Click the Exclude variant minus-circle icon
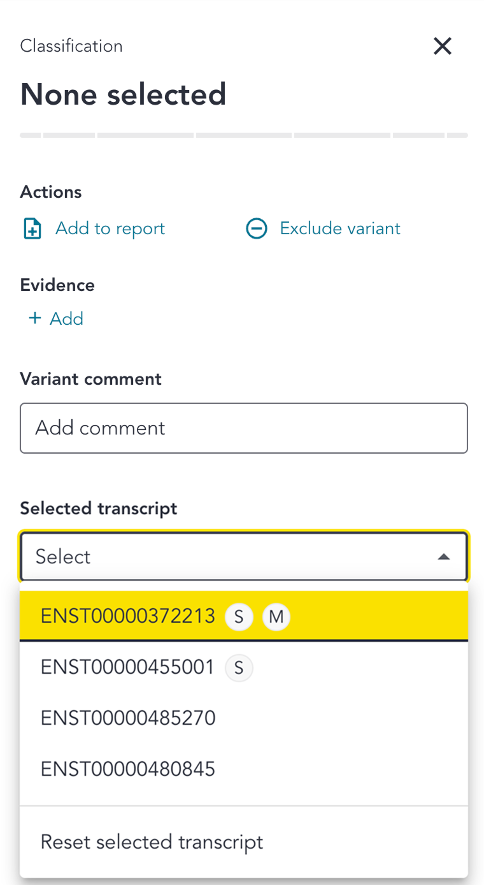484x885 pixels. point(256,228)
